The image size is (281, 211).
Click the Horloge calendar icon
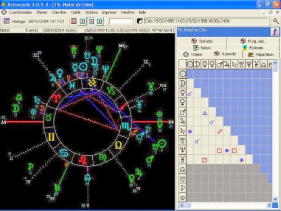tap(7, 21)
